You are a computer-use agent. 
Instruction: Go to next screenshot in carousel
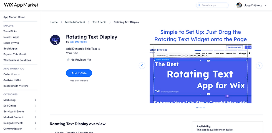[x=259, y=66]
